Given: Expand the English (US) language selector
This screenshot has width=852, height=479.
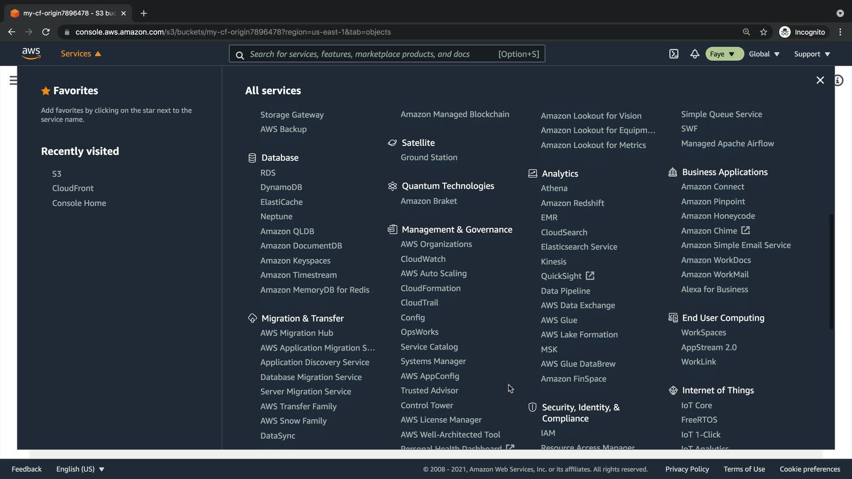Looking at the screenshot, I should click(80, 469).
